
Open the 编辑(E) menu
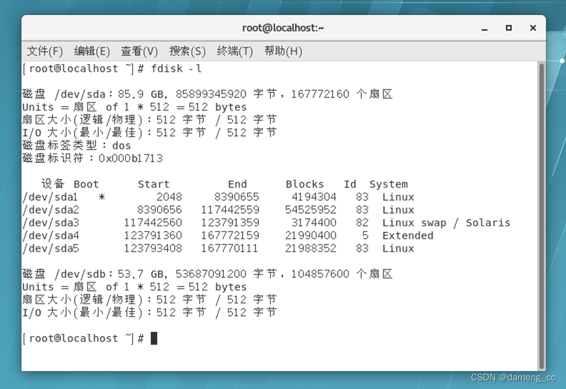(92, 51)
